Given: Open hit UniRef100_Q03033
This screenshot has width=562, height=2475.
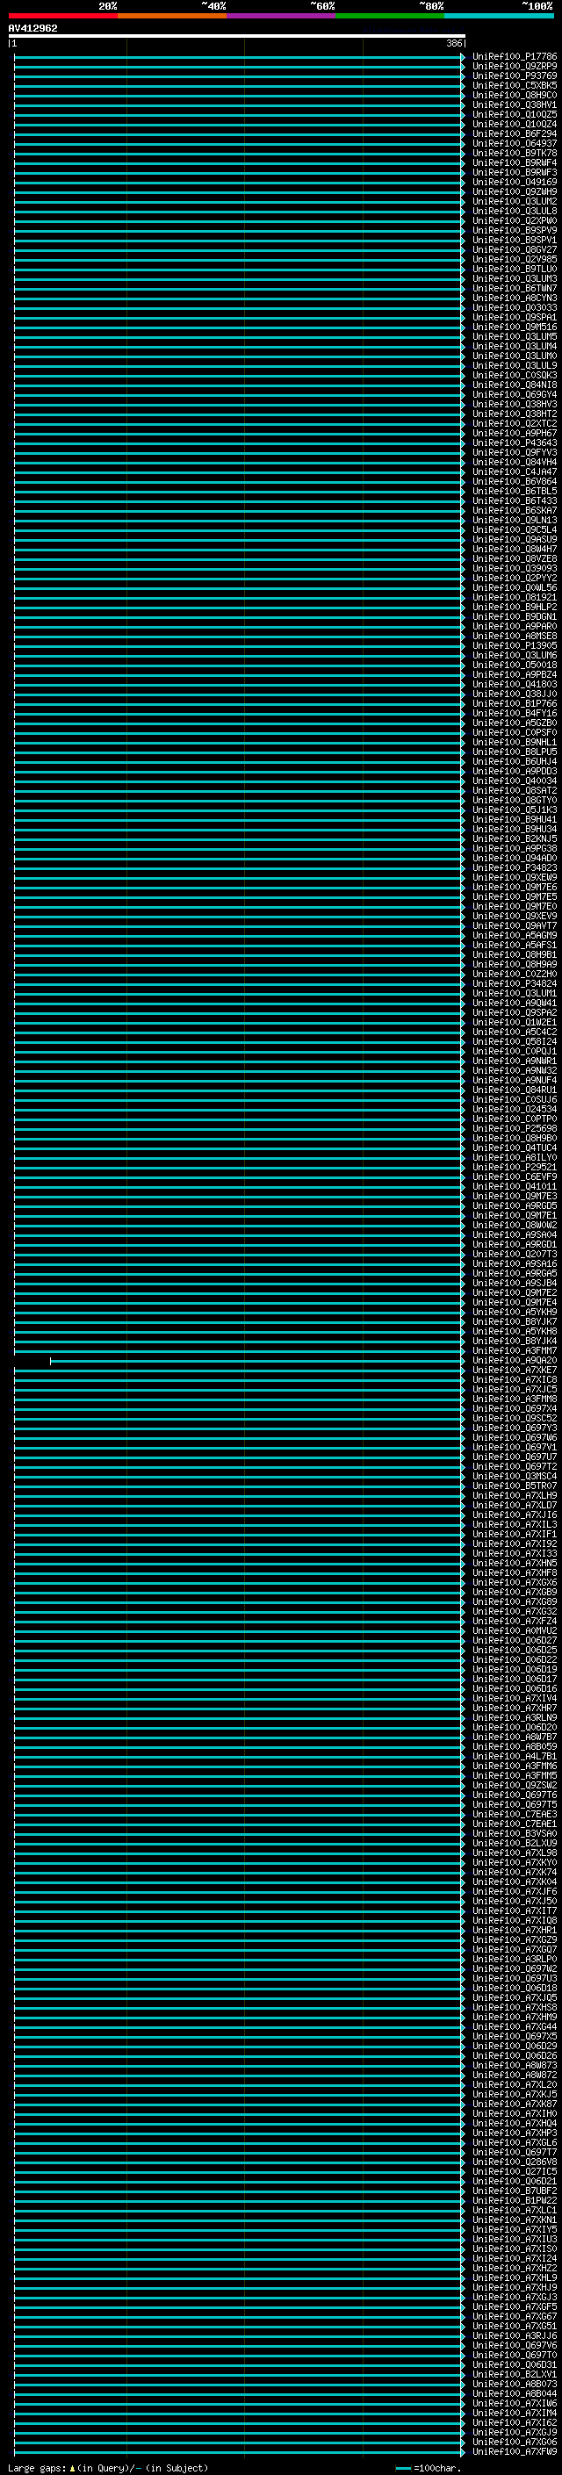Looking at the screenshot, I should (x=514, y=307).
